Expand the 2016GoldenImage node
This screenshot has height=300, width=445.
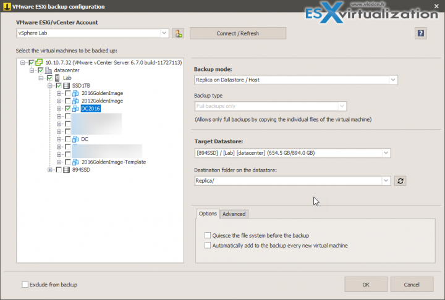(x=59, y=93)
